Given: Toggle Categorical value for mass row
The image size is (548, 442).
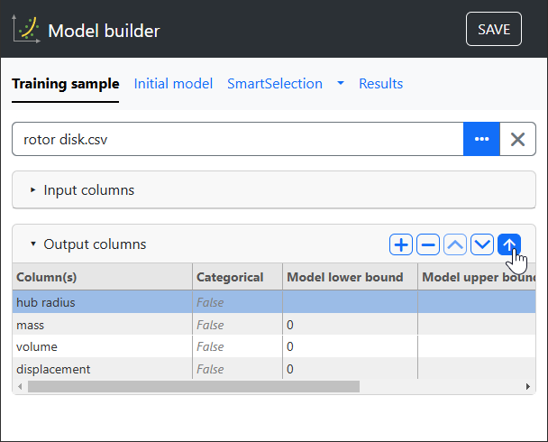Looking at the screenshot, I should 210,324.
